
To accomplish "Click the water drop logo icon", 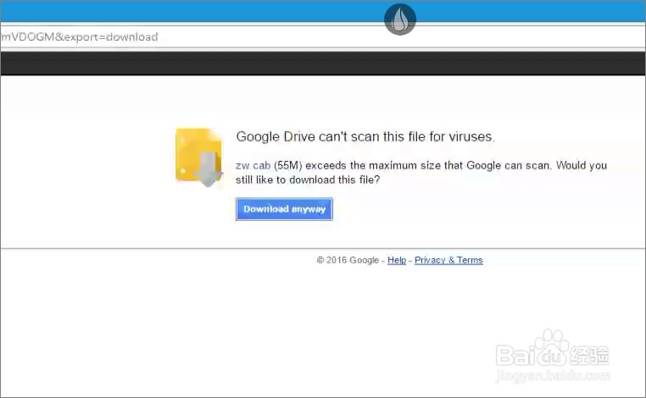I will pos(399,19).
